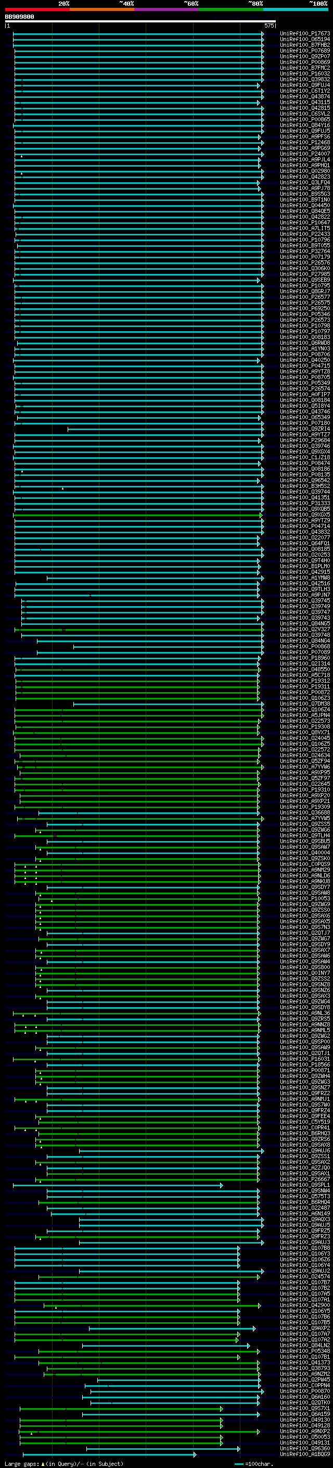The width and height of the screenshot is (333, 1468).
Task: Click label UniRef100_P24007
Action: click(x=305, y=153)
